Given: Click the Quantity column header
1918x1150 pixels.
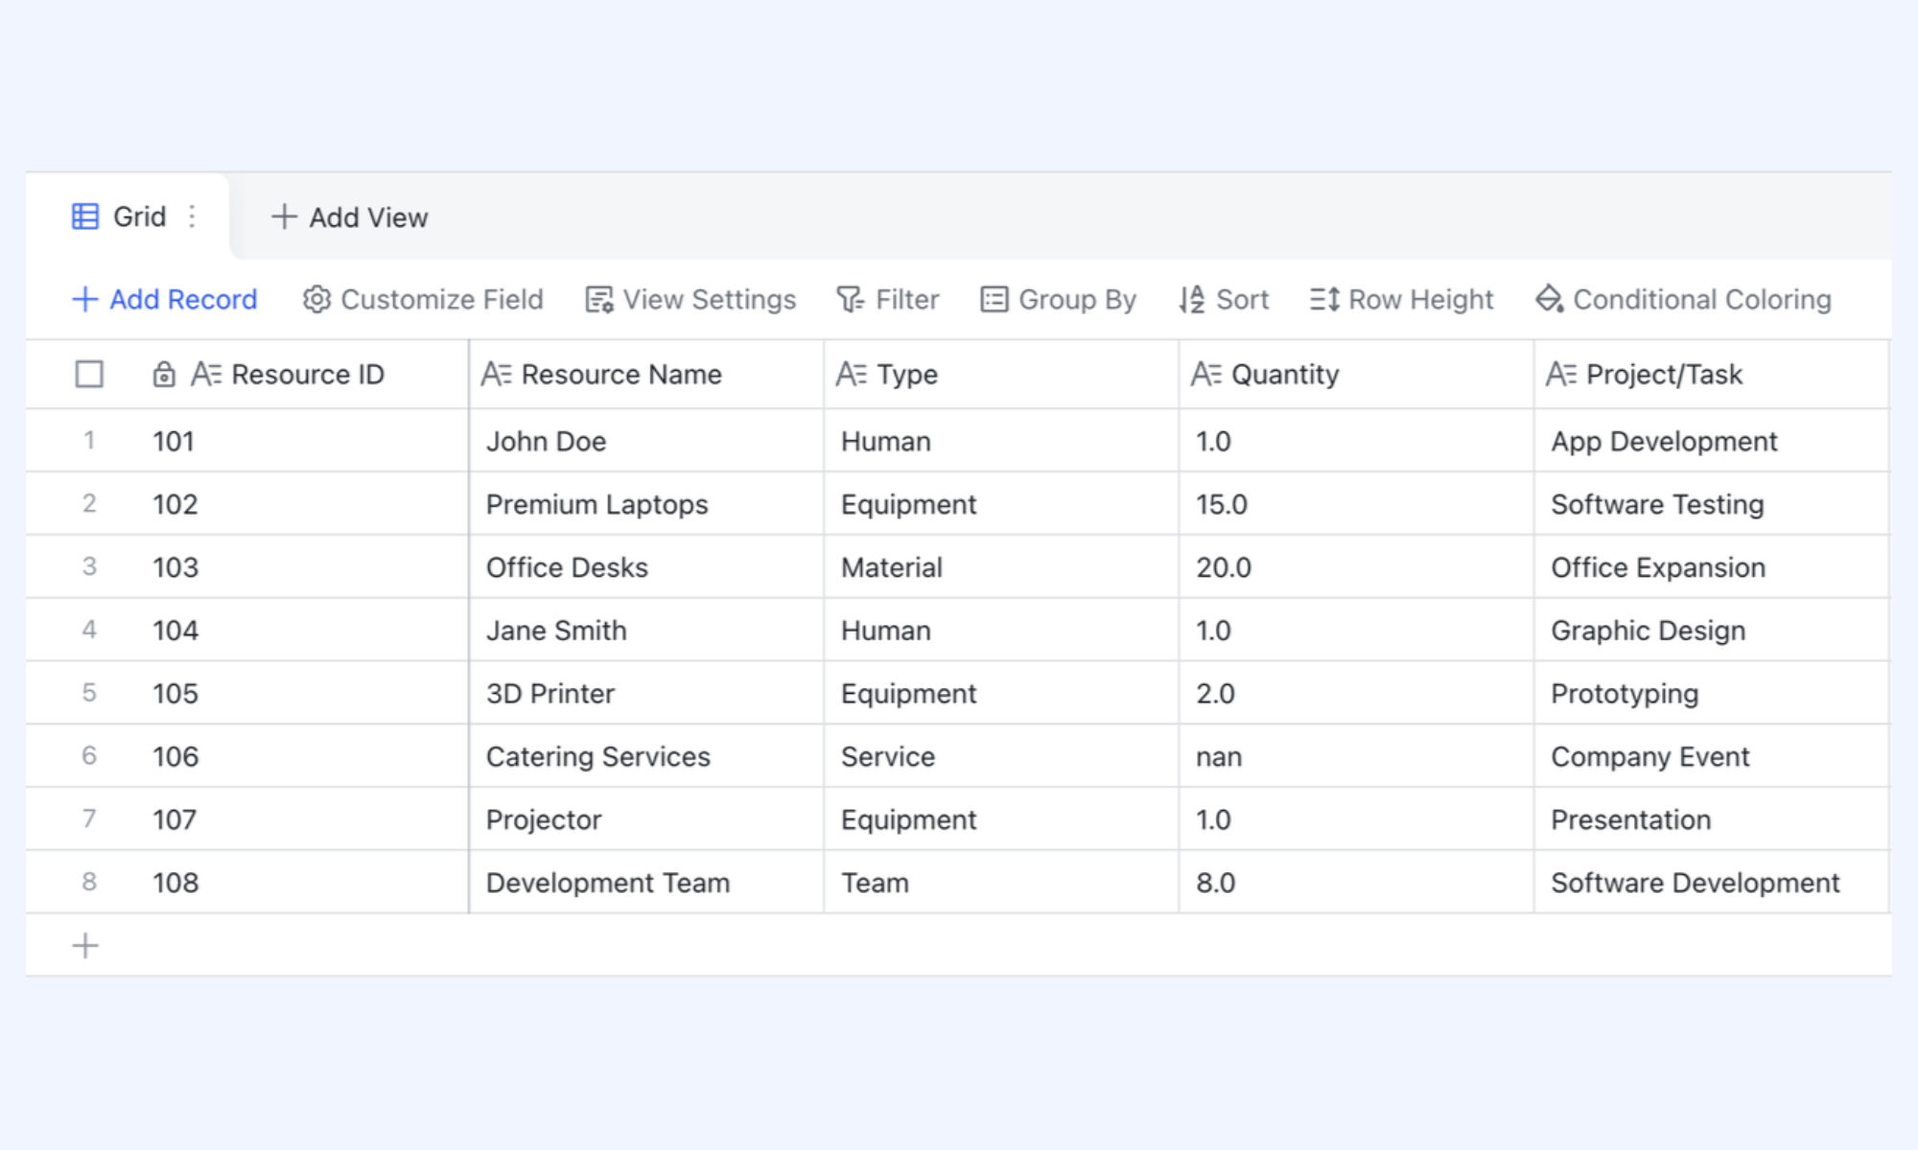Looking at the screenshot, I should click(x=1356, y=374).
